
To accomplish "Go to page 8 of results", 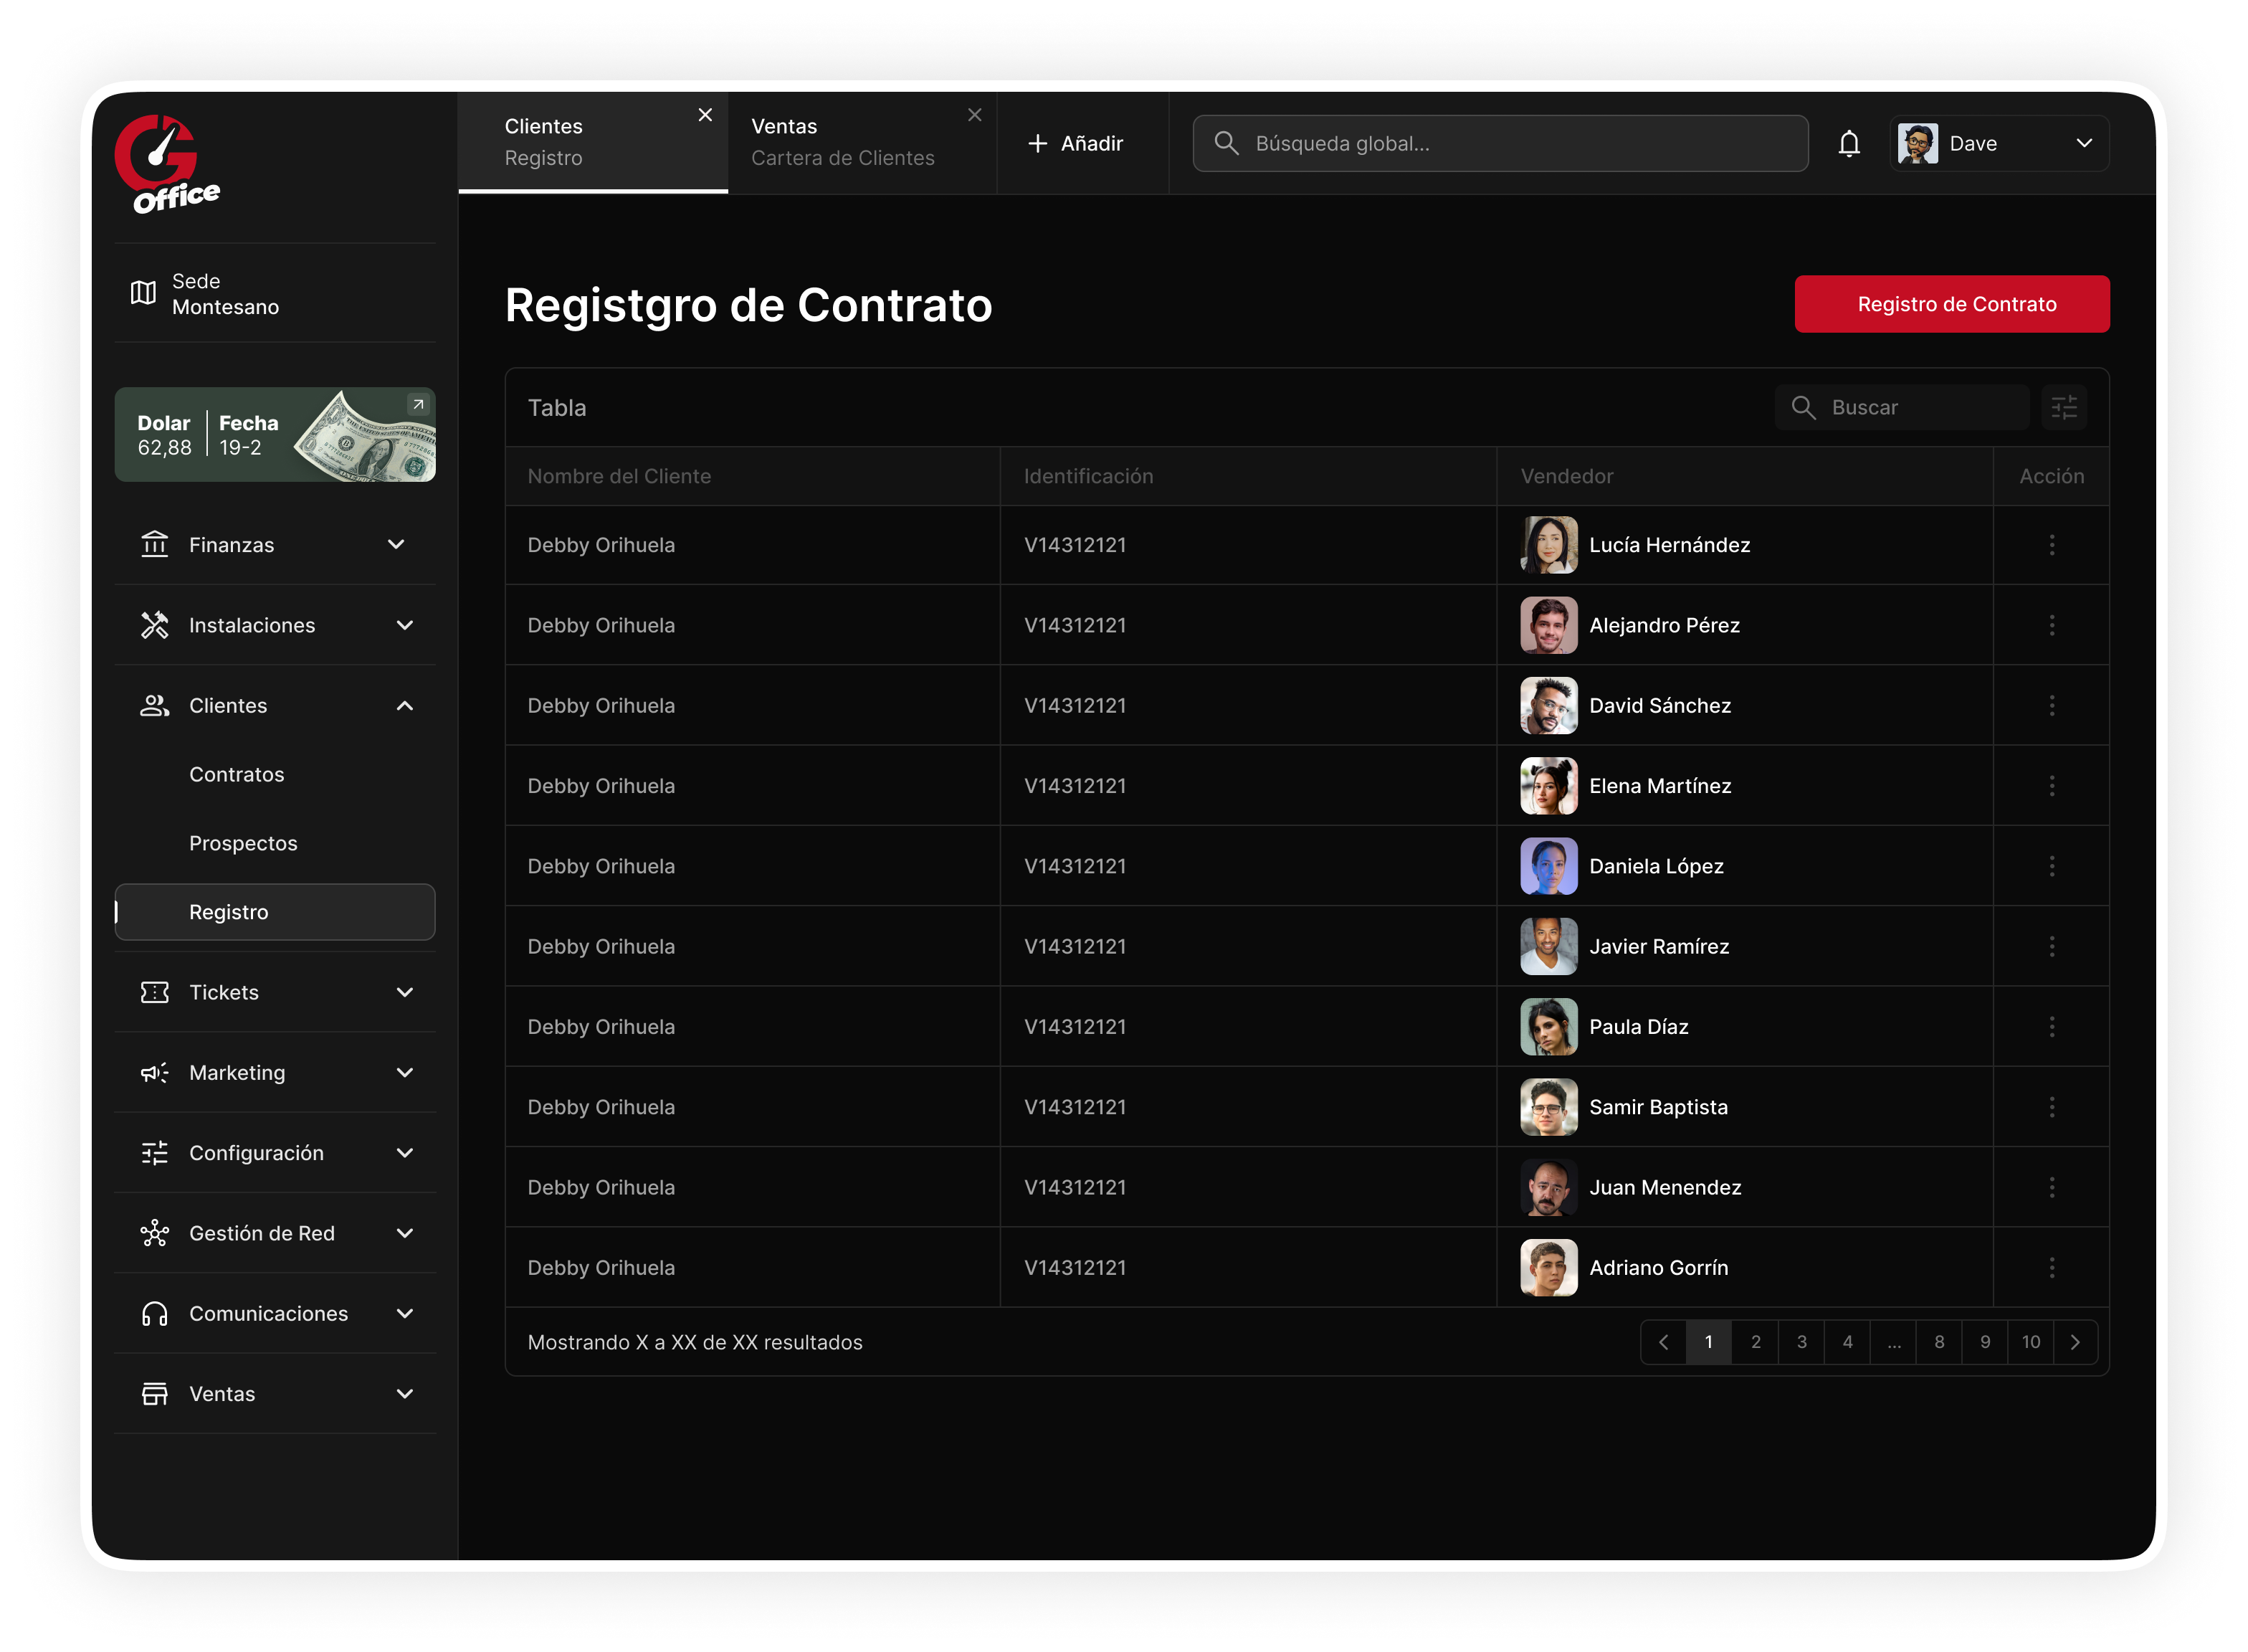I will click(x=1939, y=1342).
